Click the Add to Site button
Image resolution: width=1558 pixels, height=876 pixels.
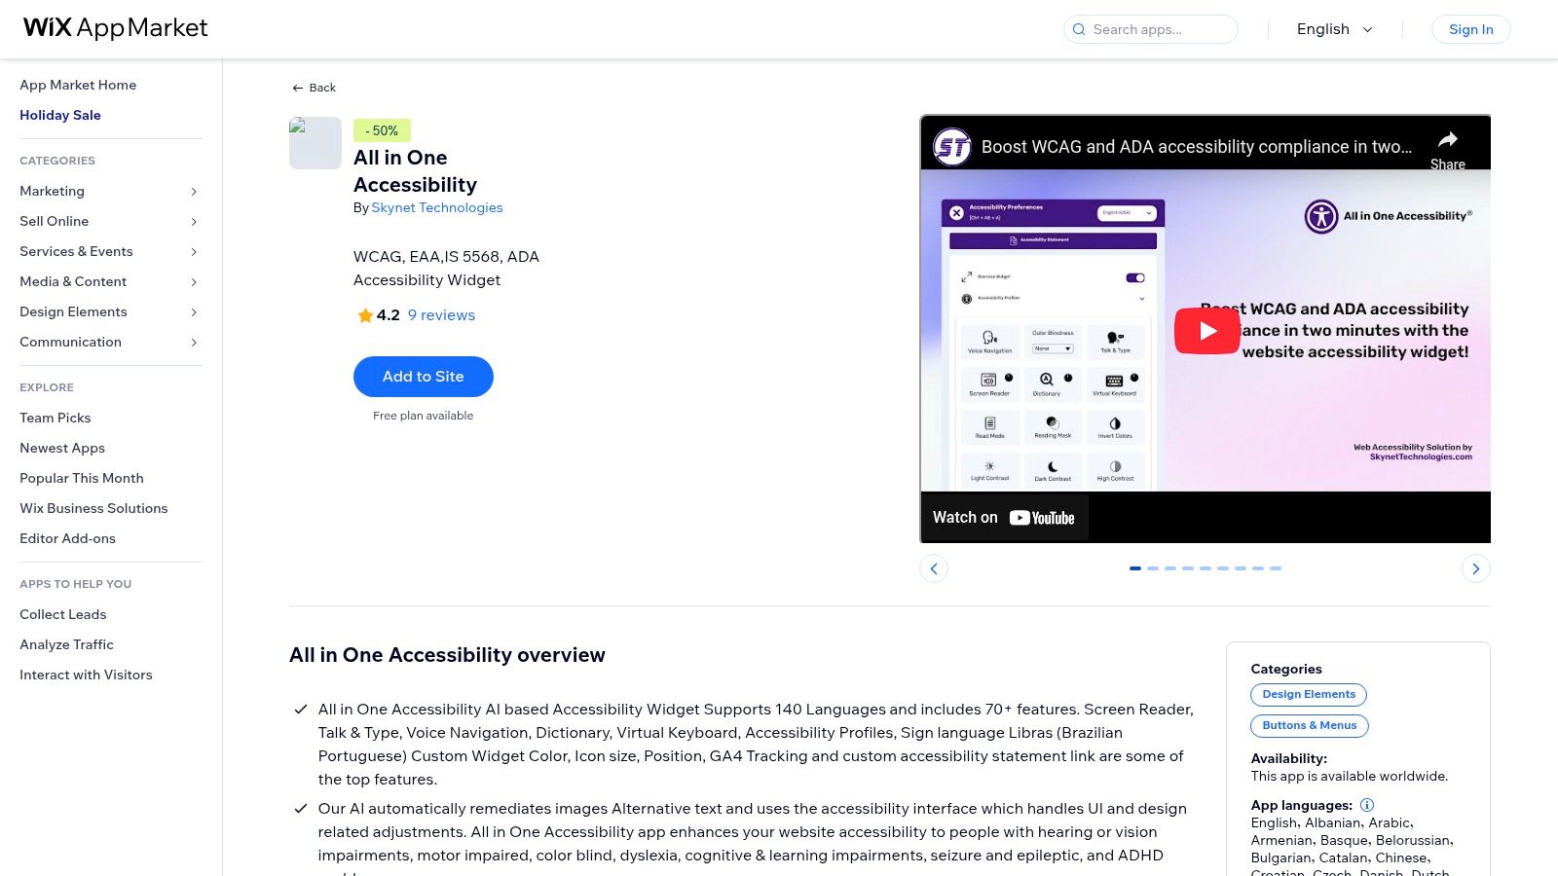(423, 377)
